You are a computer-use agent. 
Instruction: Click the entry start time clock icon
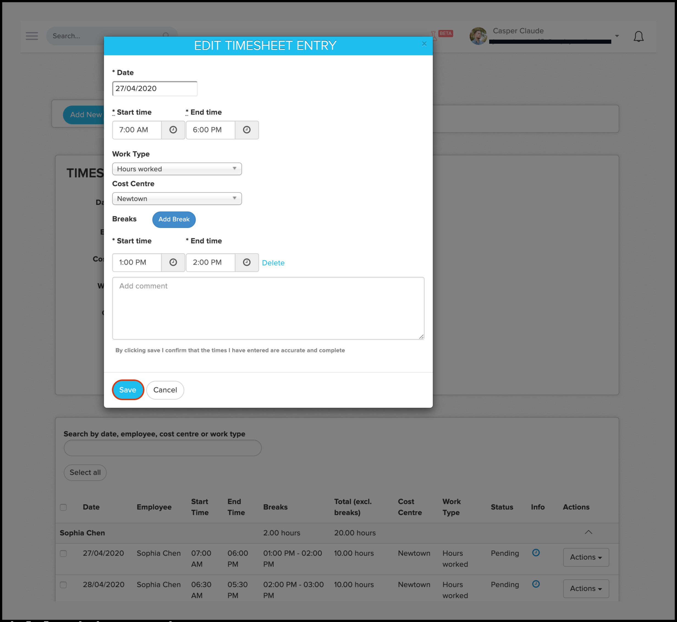(173, 130)
